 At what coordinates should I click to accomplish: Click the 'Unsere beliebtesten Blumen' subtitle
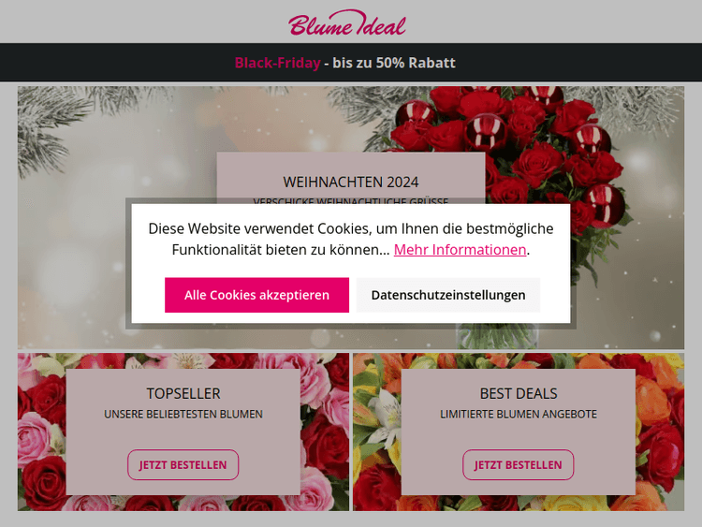tap(183, 414)
